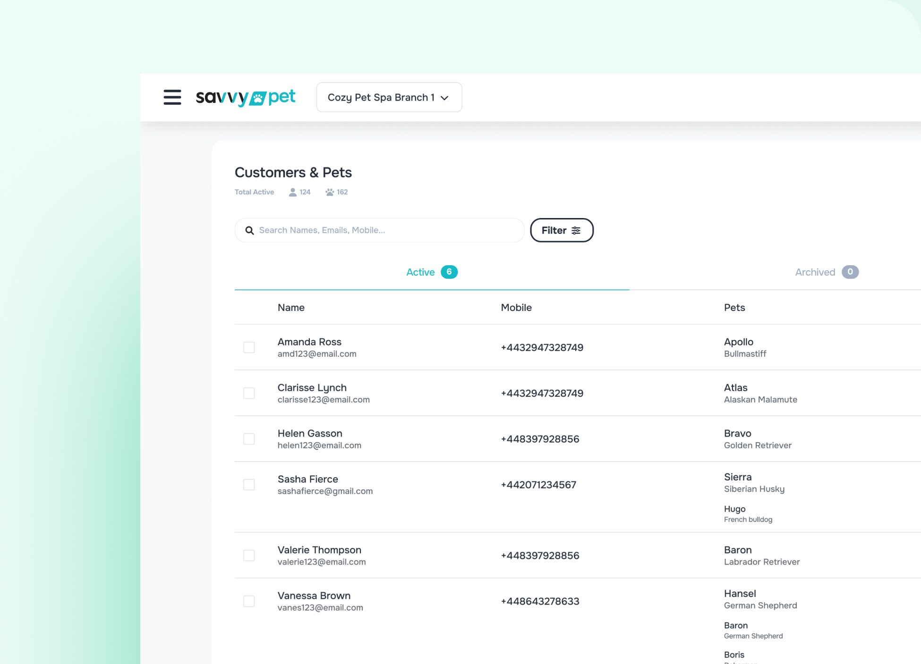
Task: Click the Name column header
Action: point(291,308)
